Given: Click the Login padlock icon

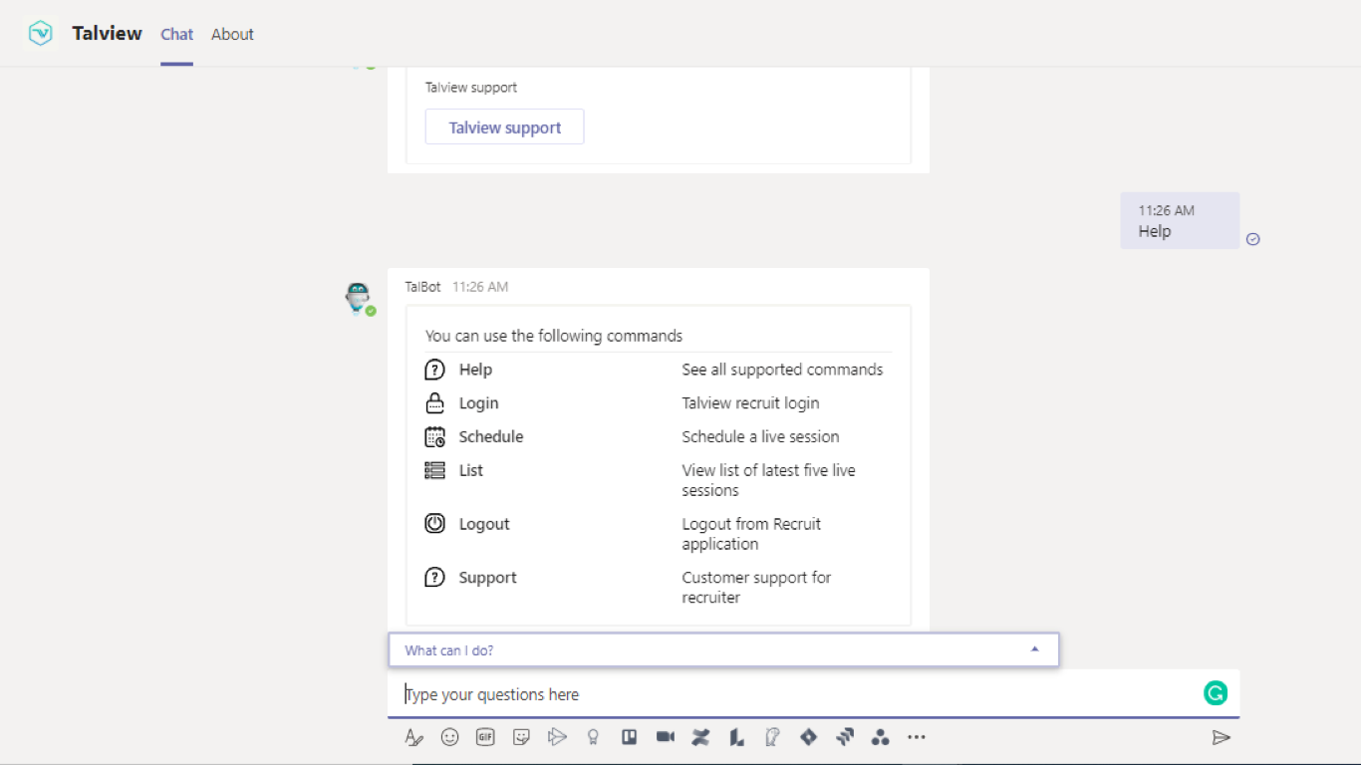Looking at the screenshot, I should tap(434, 403).
